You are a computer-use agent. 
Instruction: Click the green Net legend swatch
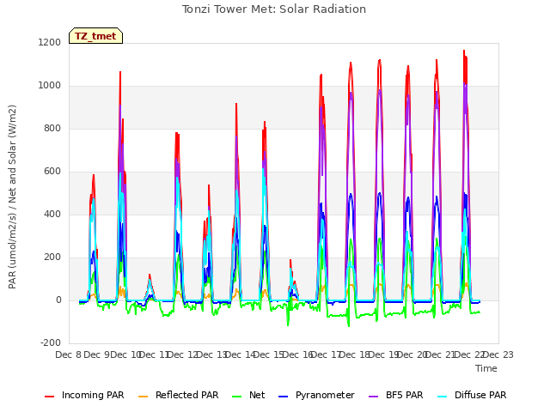pos(237,397)
